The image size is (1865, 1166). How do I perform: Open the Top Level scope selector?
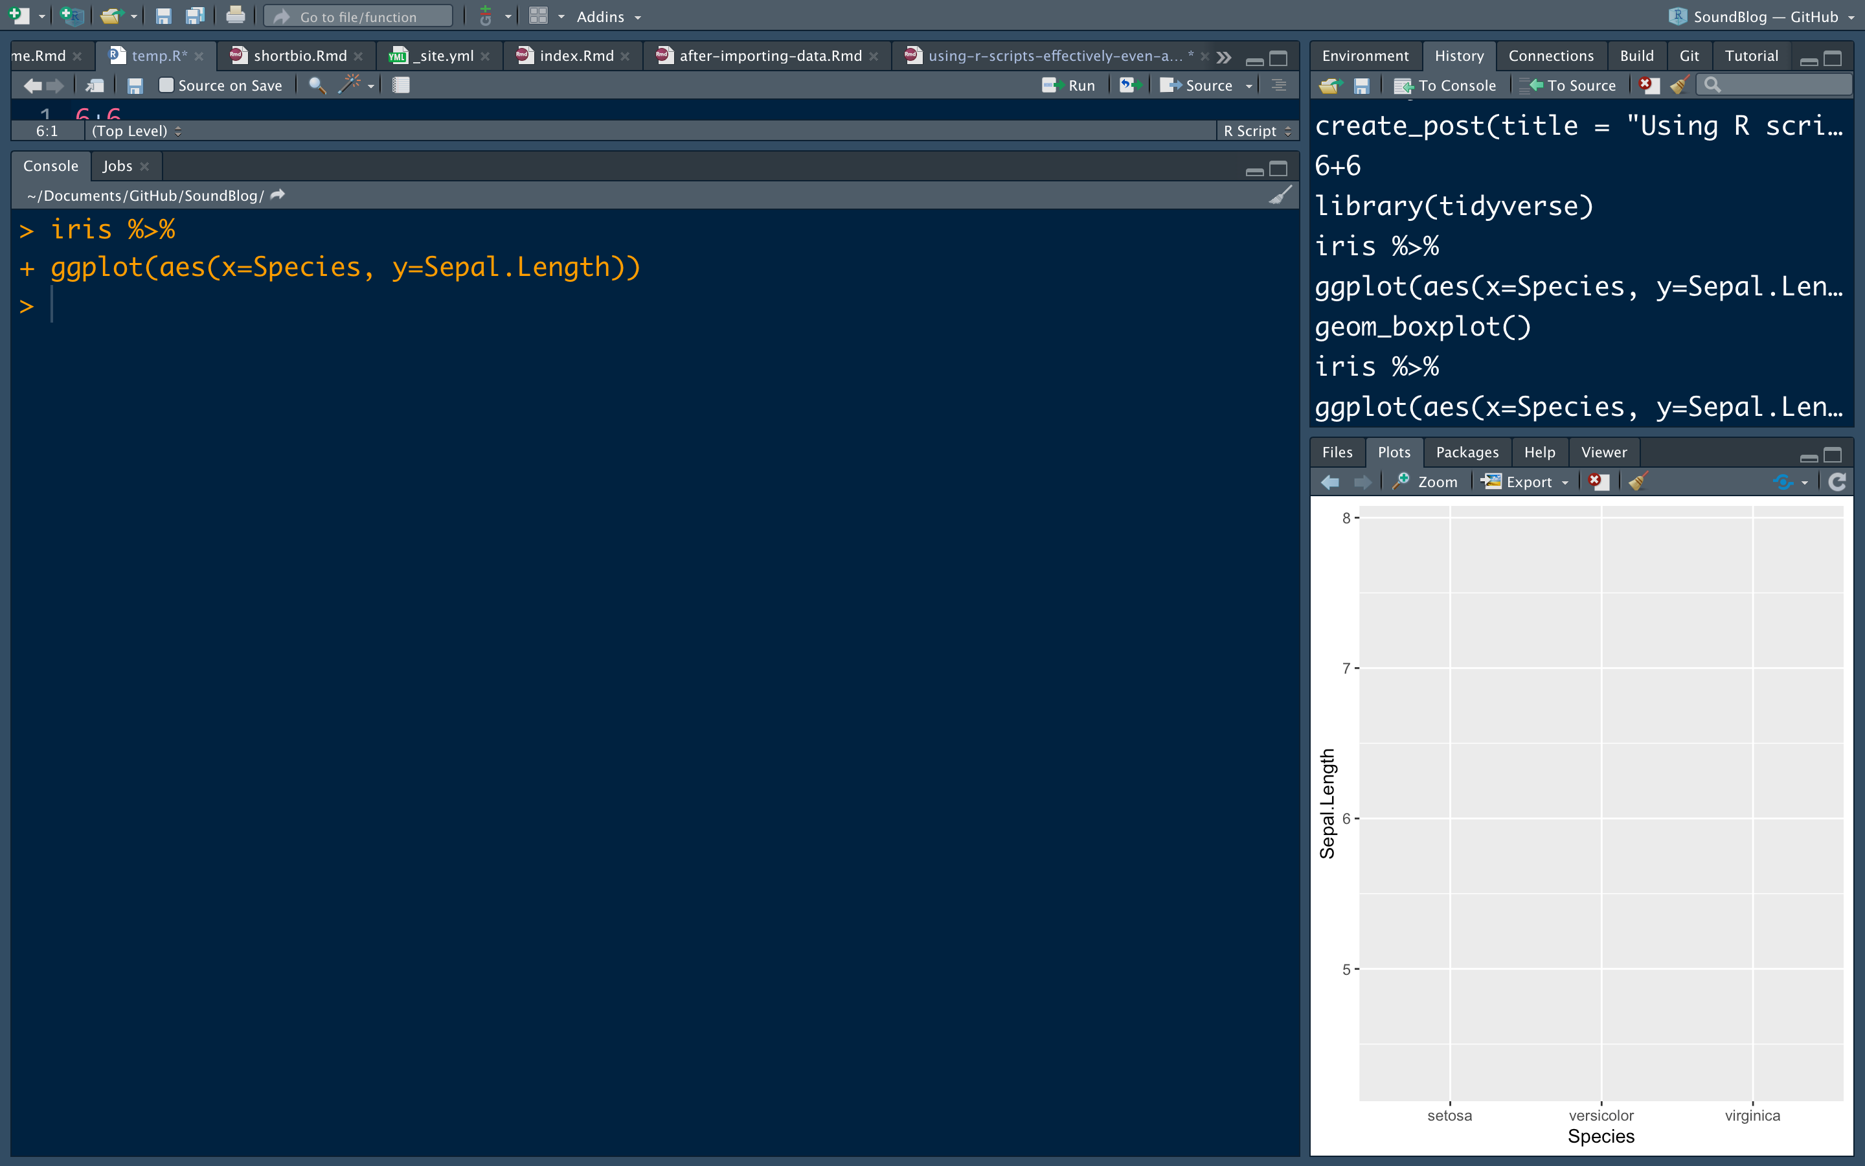pyautogui.click(x=137, y=131)
